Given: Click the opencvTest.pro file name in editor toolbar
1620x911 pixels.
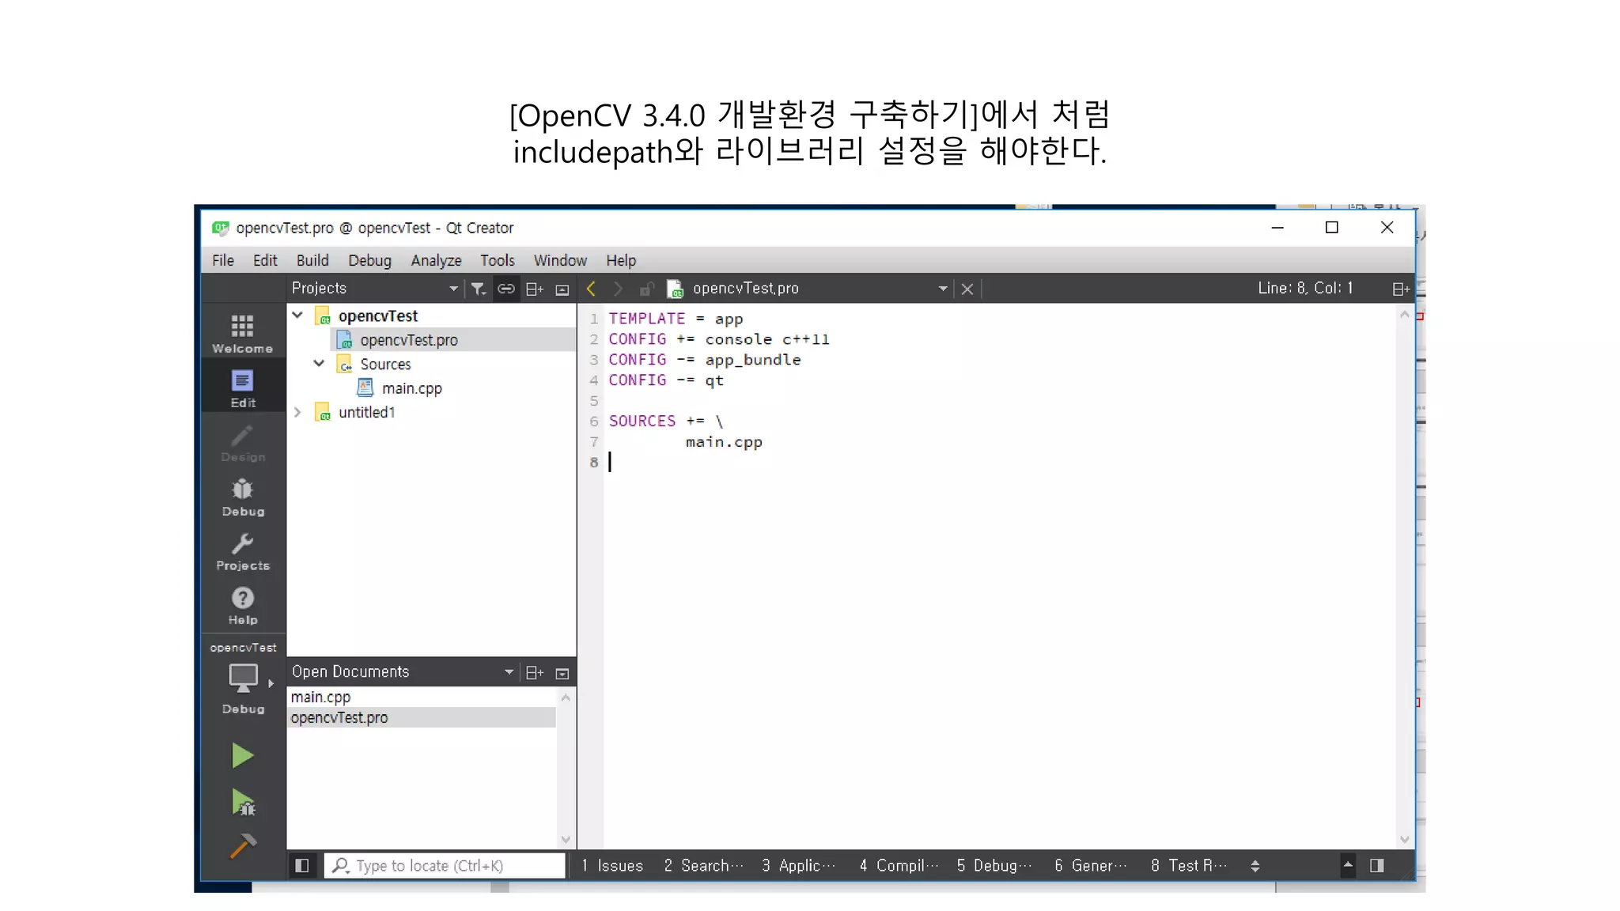Looking at the screenshot, I should (745, 289).
